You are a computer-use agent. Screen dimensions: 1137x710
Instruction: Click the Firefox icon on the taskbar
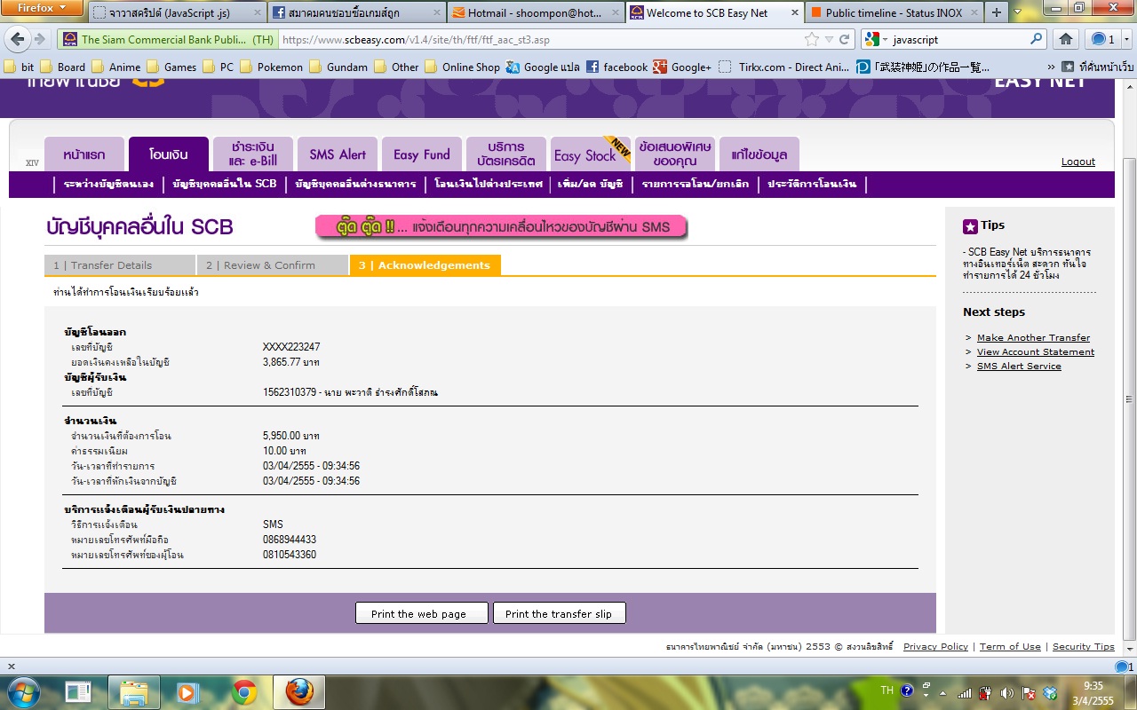[x=298, y=692]
